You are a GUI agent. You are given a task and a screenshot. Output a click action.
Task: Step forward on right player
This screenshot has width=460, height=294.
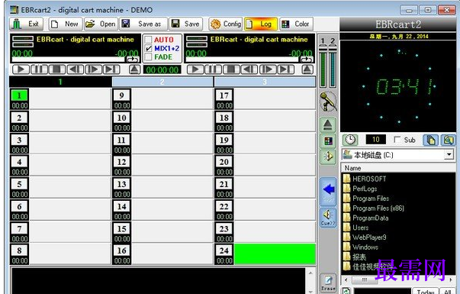coord(268,69)
